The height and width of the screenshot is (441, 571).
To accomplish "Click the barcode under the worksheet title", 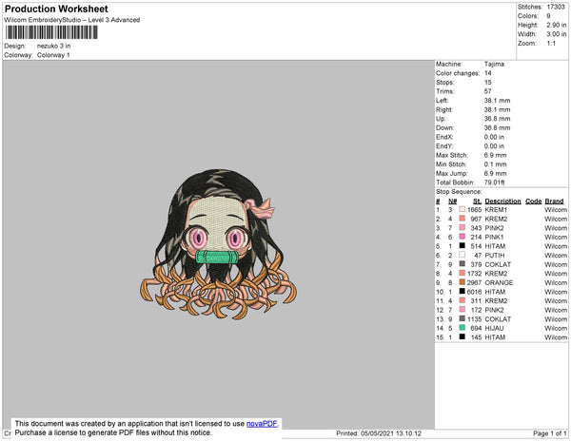I will [51, 32].
